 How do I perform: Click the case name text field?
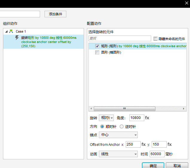click(x=20, y=14)
